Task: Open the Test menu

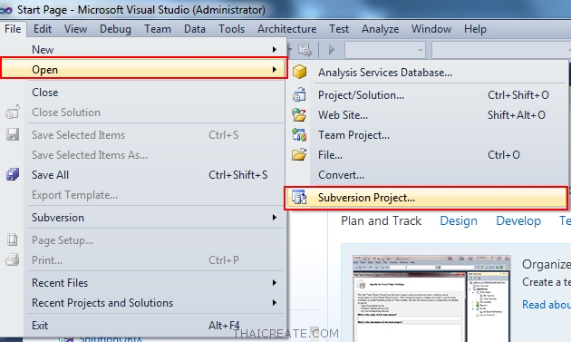Action: pyautogui.click(x=339, y=29)
